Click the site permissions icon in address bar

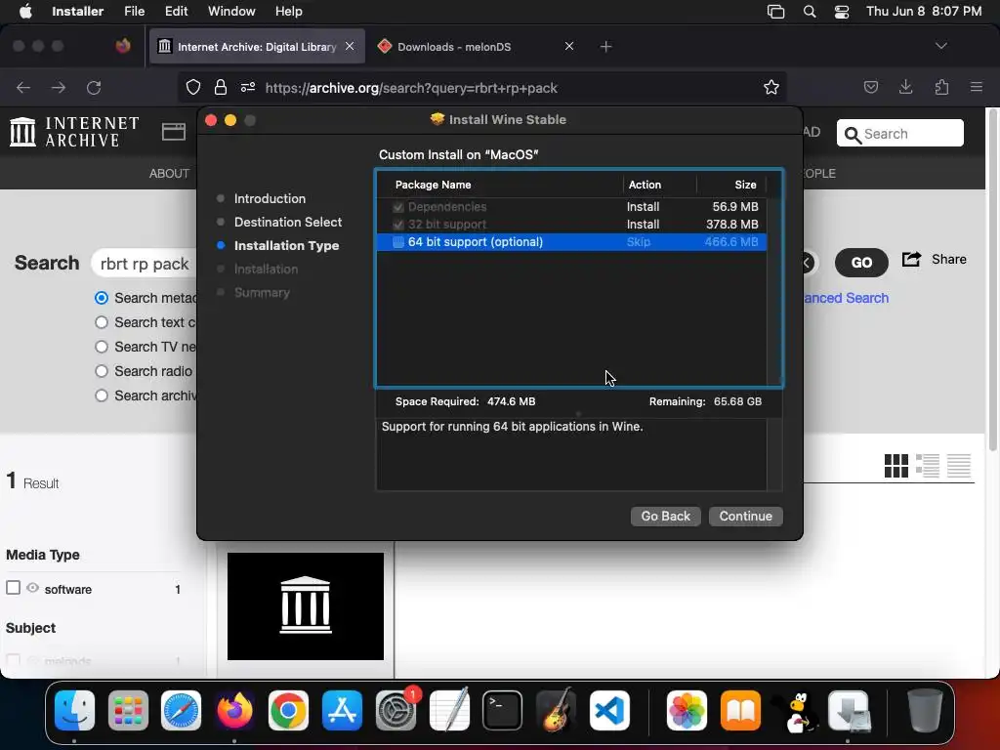coord(248,87)
